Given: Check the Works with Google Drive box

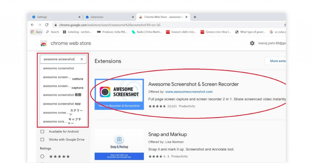Looking at the screenshot, I should click(42, 140).
